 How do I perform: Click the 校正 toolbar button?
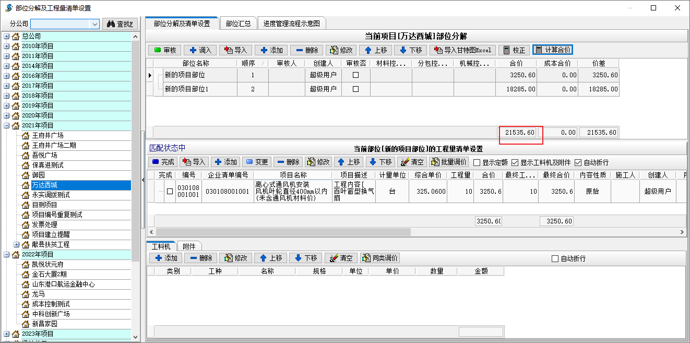pyautogui.click(x=514, y=50)
